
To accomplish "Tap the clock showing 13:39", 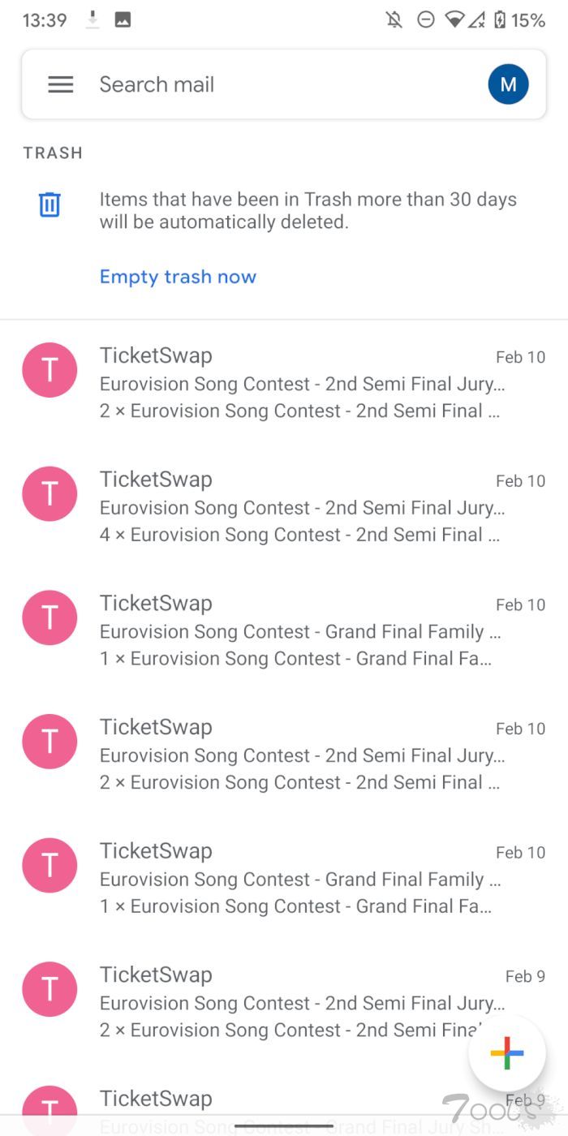I will click(44, 19).
